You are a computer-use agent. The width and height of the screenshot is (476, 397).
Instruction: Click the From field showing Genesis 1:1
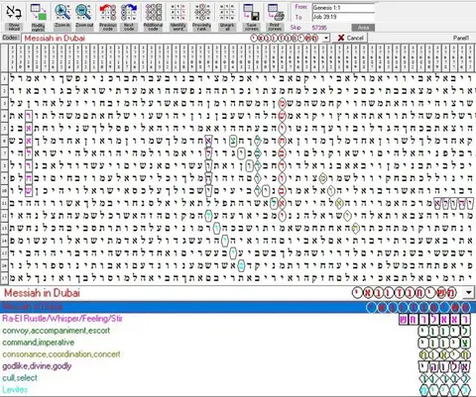pos(343,7)
